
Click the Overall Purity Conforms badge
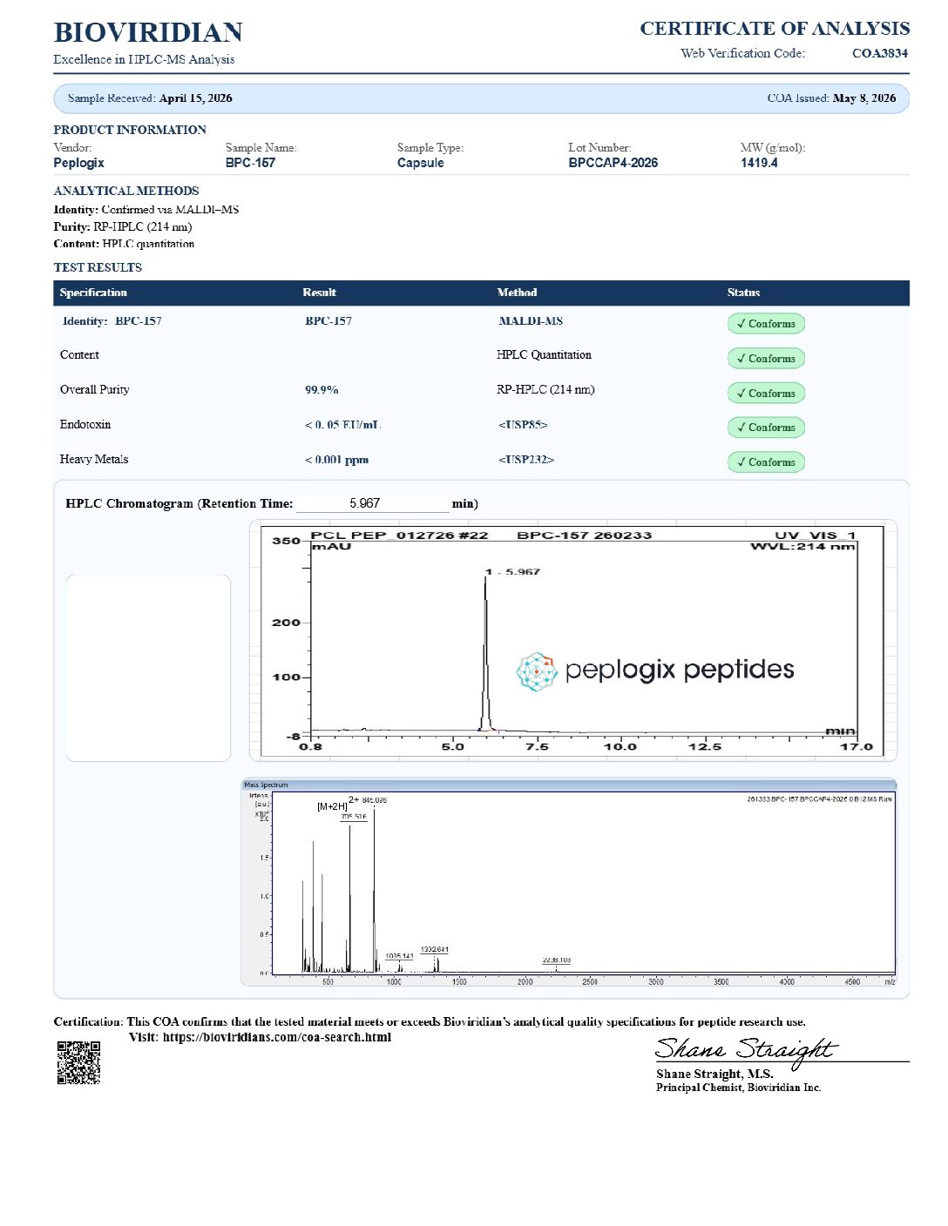[766, 393]
